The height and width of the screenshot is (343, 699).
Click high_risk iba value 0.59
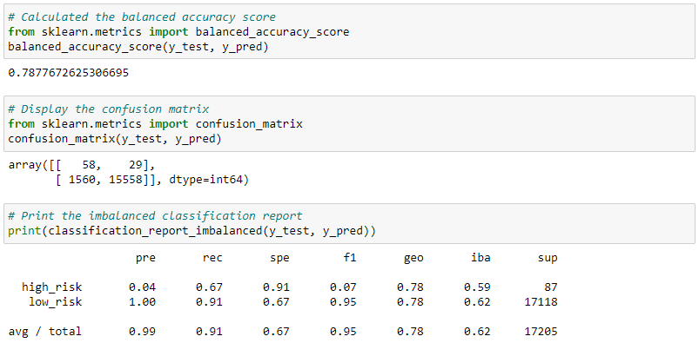[477, 287]
